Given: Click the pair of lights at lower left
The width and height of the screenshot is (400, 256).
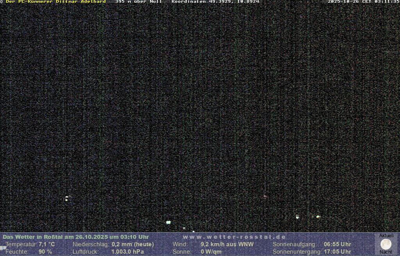Looking at the screenshot, I should 67,198.
